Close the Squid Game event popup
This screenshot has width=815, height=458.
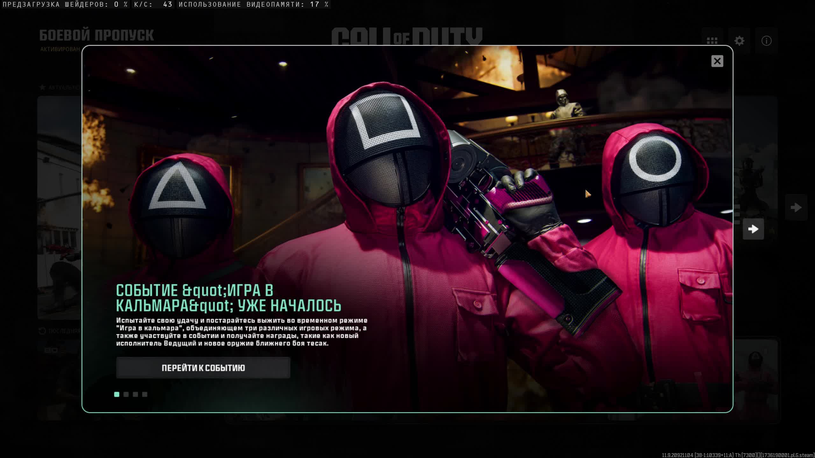click(x=717, y=61)
